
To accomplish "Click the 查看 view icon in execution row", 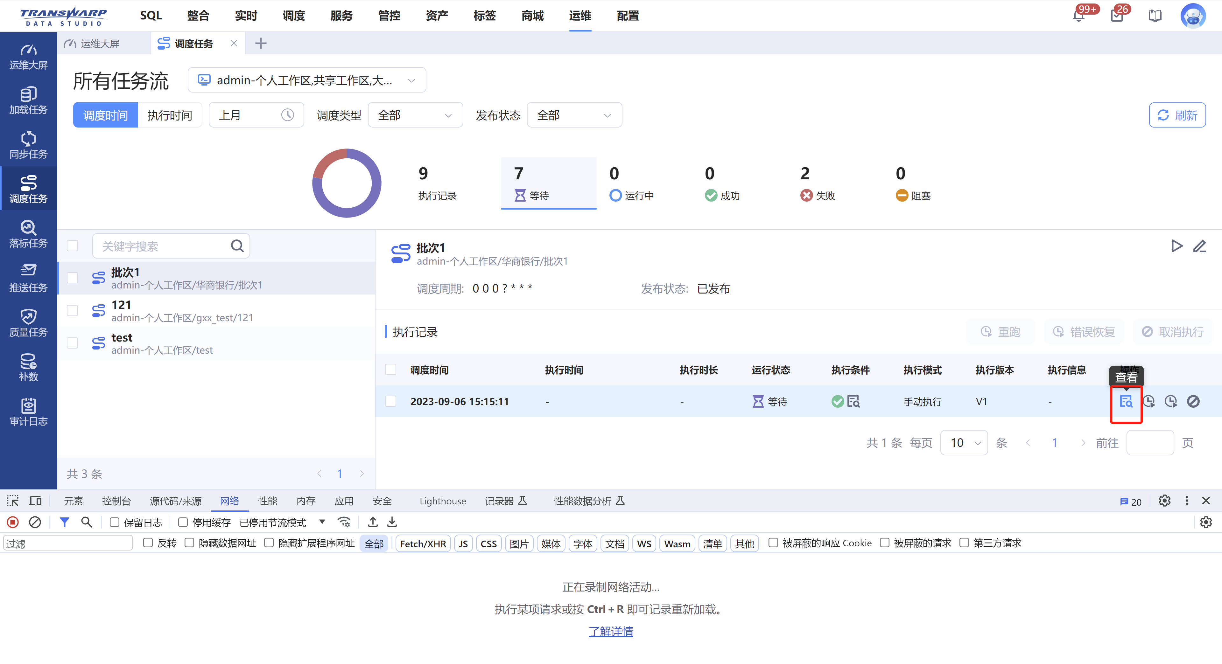I will 1126,401.
